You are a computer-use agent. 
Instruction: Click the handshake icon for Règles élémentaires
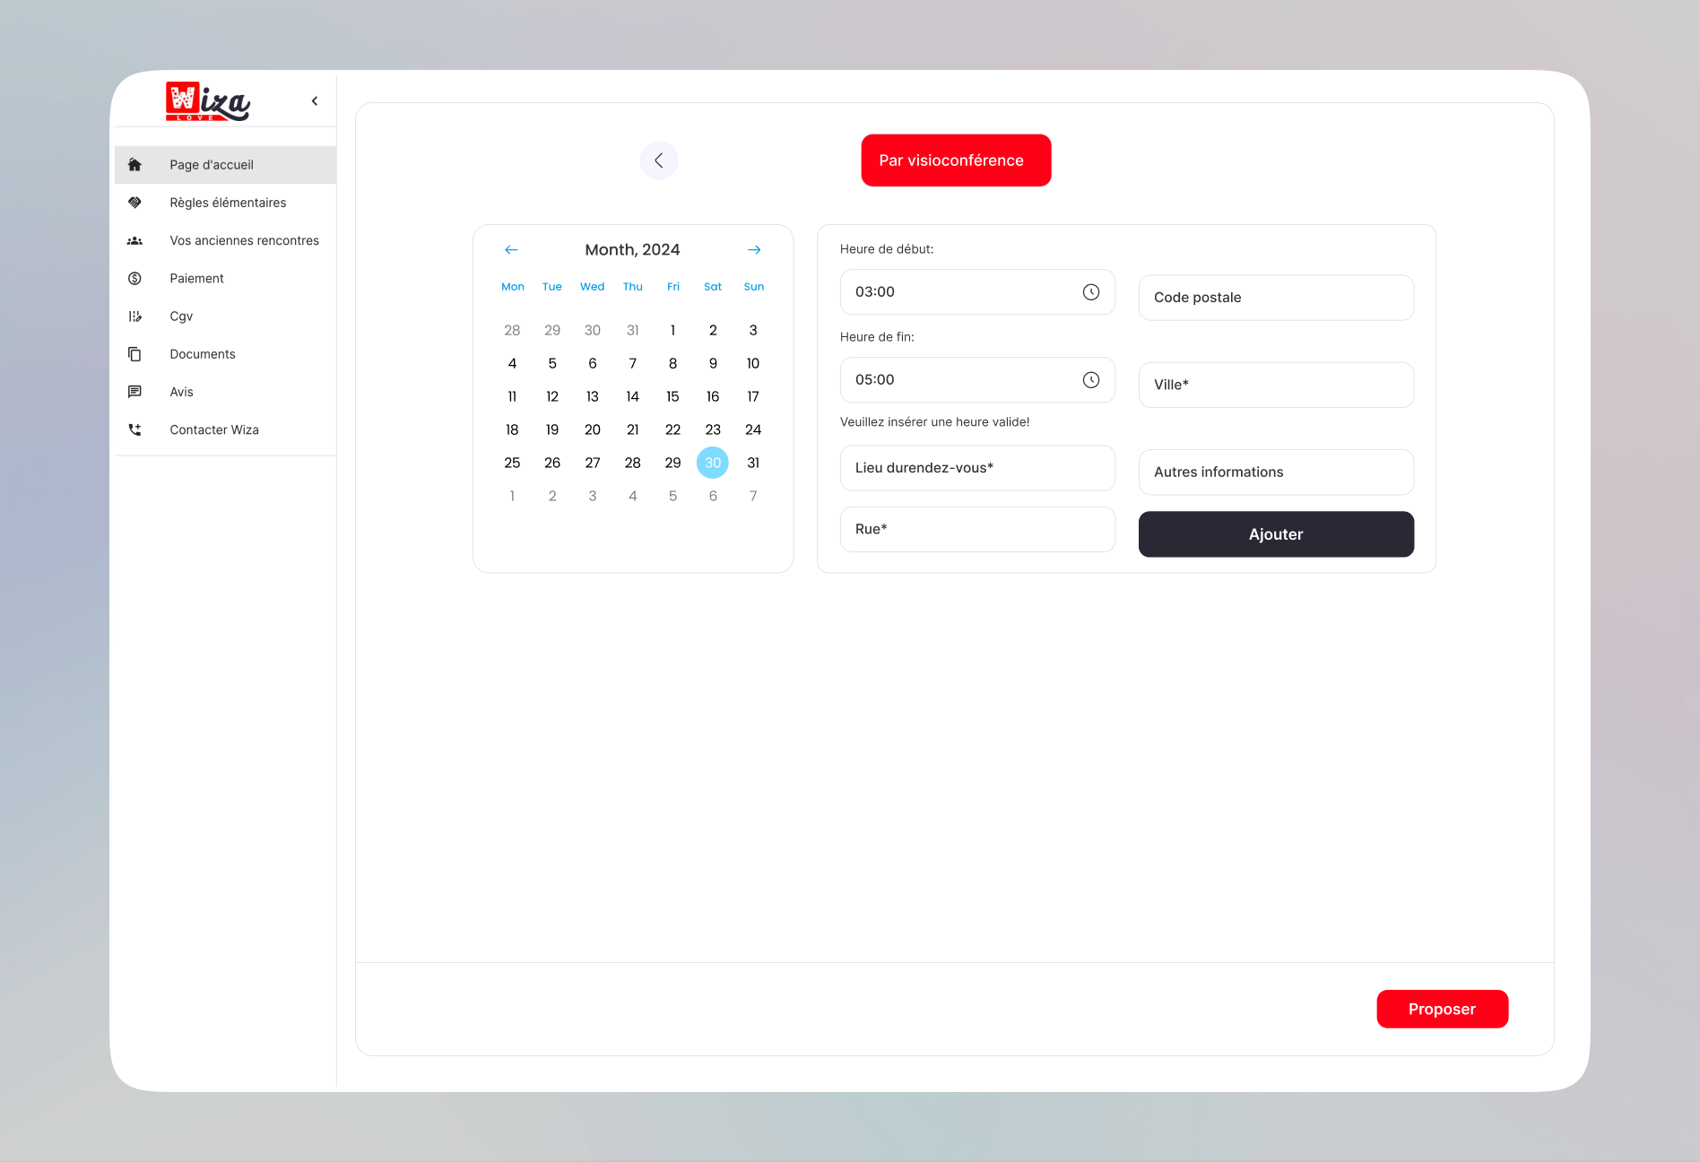click(134, 203)
